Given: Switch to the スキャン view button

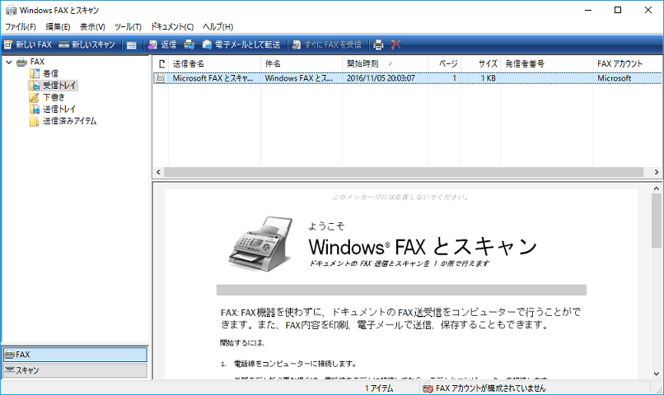Looking at the screenshot, I should click(x=75, y=370).
